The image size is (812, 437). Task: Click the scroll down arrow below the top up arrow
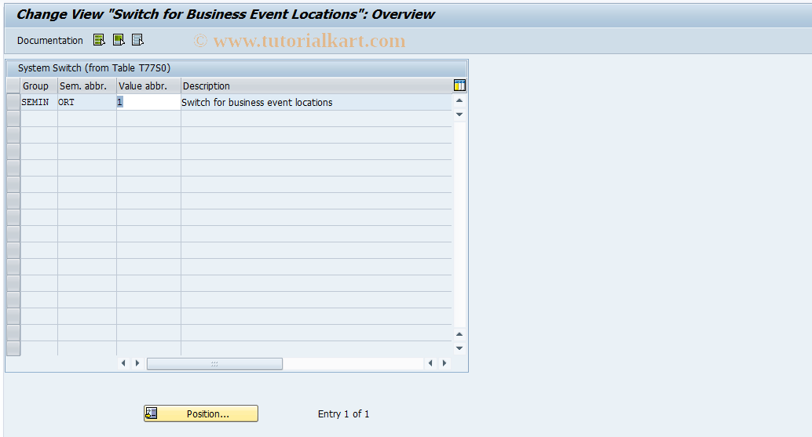coord(459,115)
